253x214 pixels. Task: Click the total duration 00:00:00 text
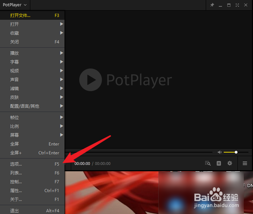point(103,164)
